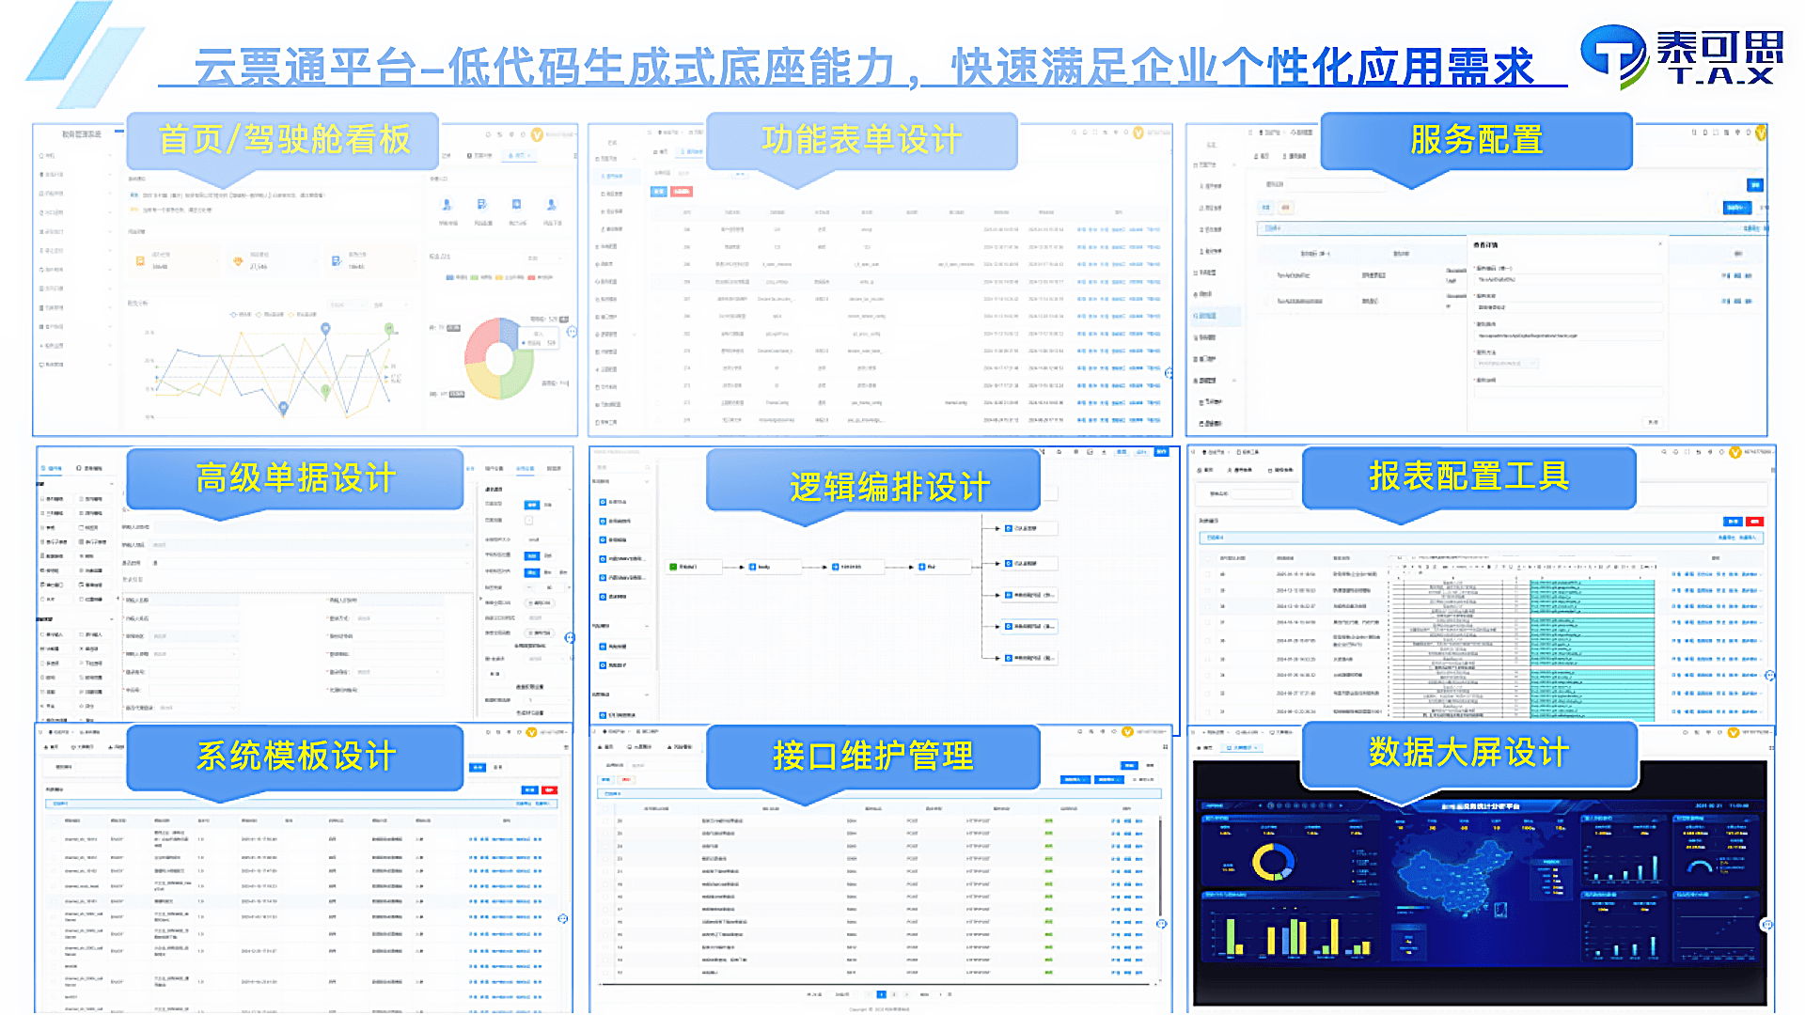Toggle the yellow series in the line chart legend

[291, 314]
